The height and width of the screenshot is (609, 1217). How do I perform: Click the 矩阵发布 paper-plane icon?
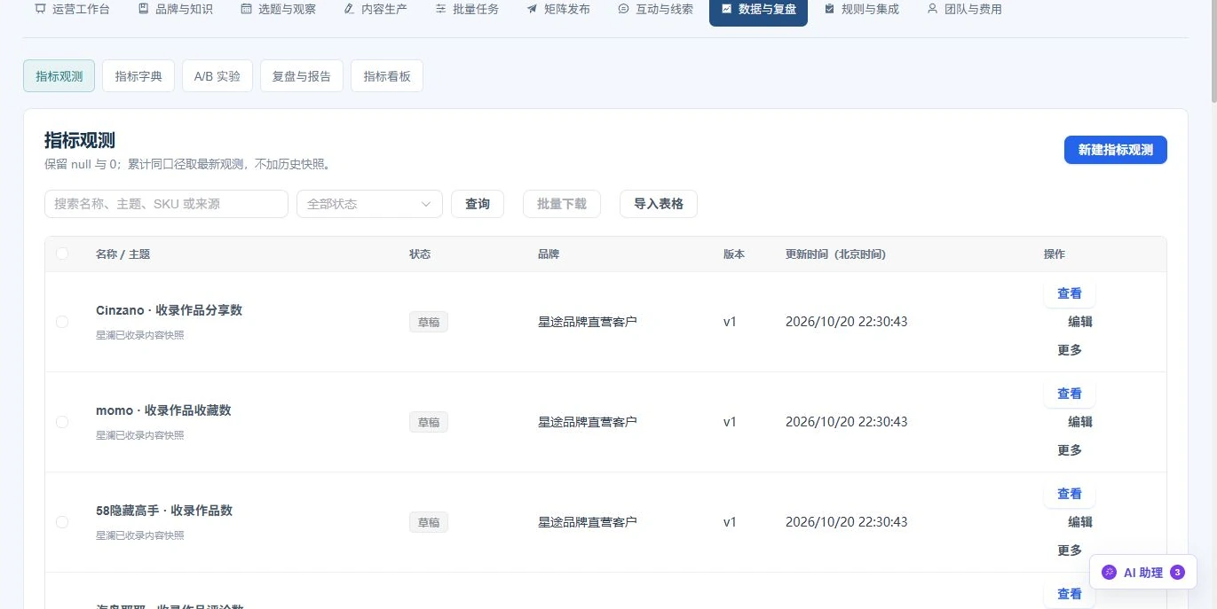532,9
